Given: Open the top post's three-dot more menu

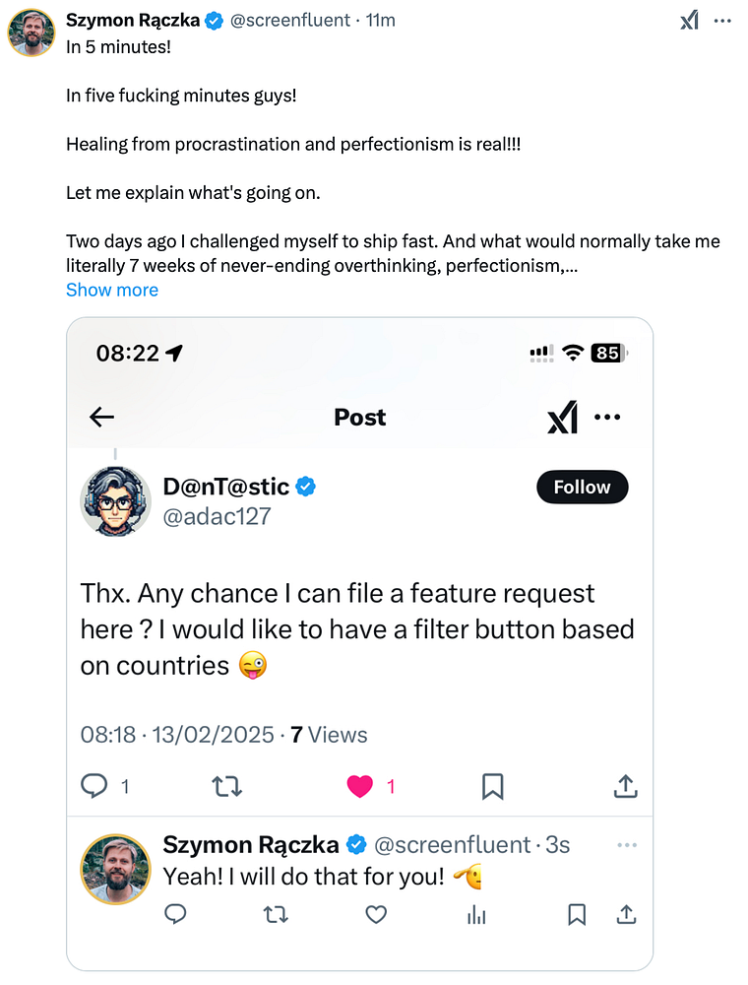Looking at the screenshot, I should (722, 20).
